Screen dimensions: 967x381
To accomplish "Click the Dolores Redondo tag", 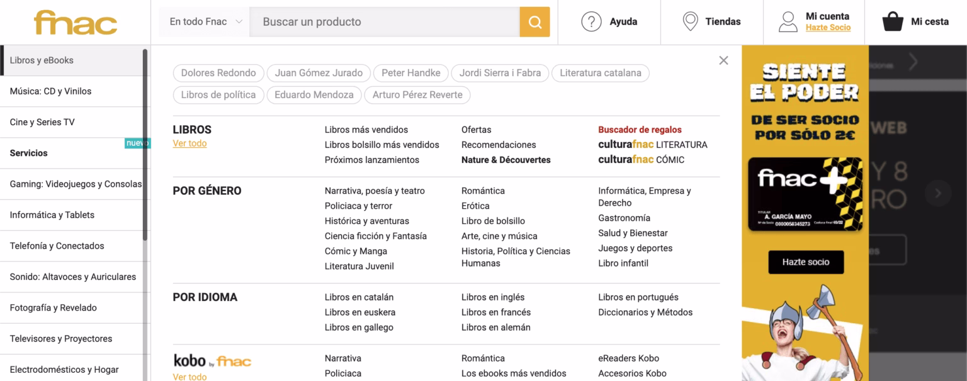I will [218, 73].
